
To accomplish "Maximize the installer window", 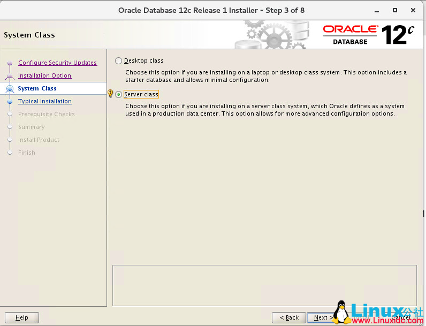I will 395,10.
